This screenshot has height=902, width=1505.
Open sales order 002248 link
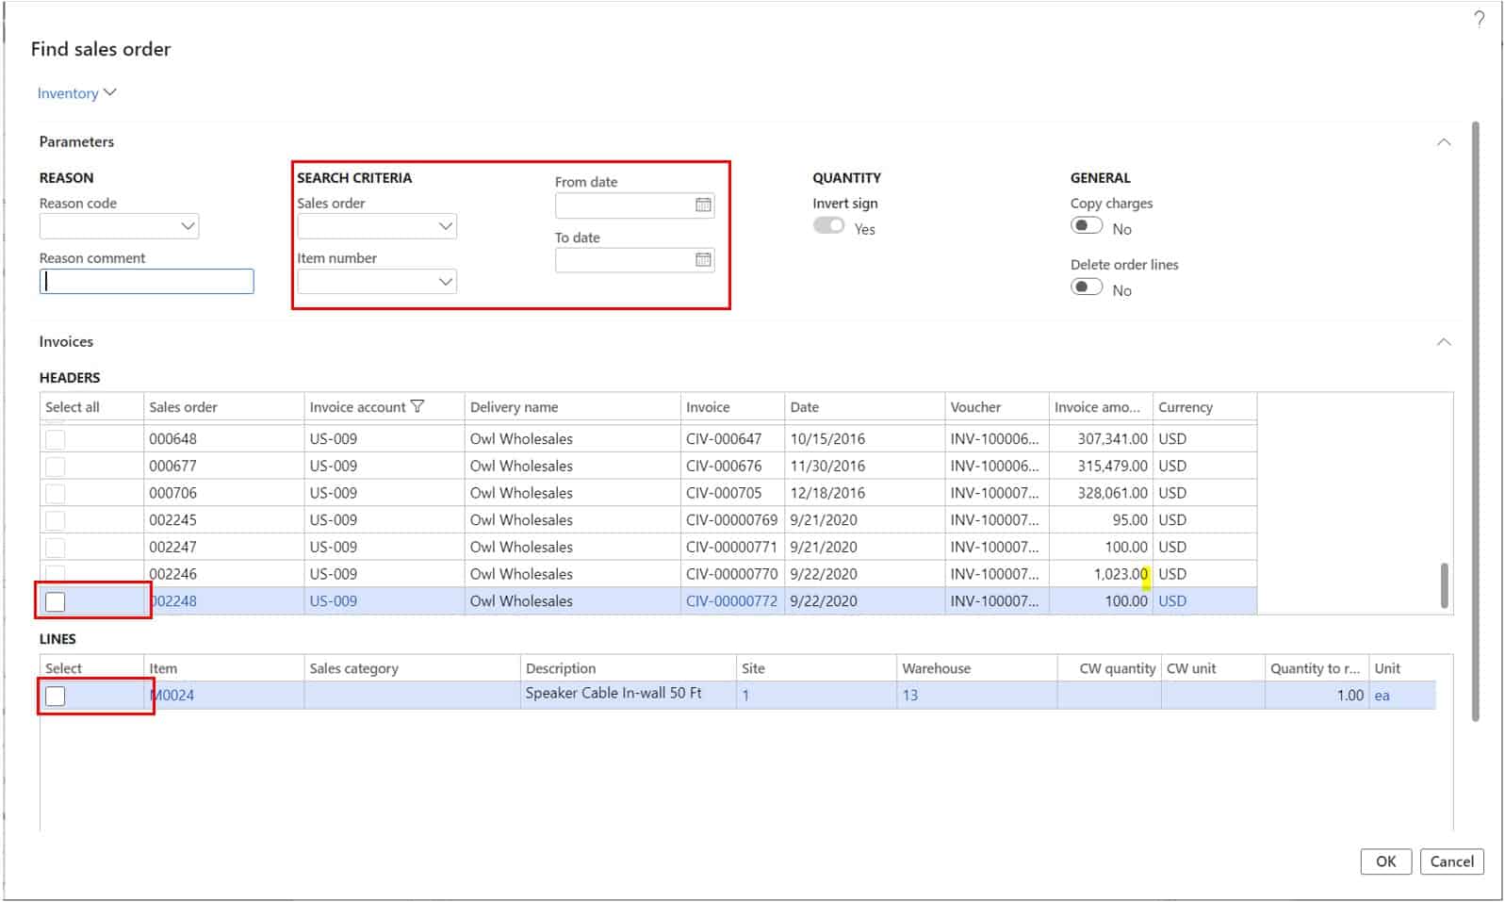(173, 601)
